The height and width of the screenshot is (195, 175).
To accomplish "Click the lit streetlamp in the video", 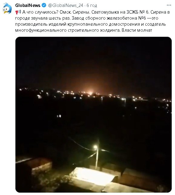I will [x=96, y=147].
